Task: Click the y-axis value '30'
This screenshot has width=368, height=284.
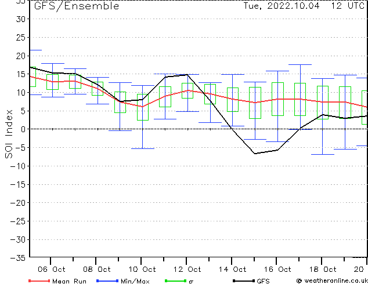Action: pos(21,19)
